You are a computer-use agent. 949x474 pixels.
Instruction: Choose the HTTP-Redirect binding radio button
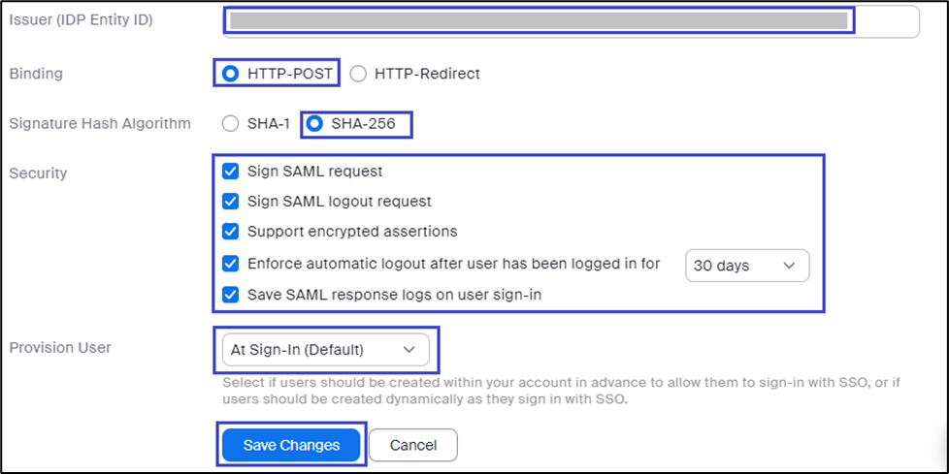[x=358, y=73]
